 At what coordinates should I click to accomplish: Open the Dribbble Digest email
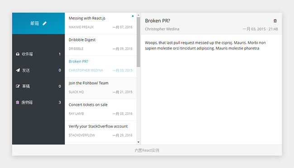[x=100, y=45]
